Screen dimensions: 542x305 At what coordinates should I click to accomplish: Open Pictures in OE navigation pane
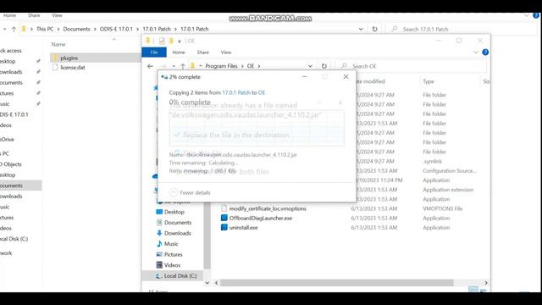pyautogui.click(x=173, y=254)
